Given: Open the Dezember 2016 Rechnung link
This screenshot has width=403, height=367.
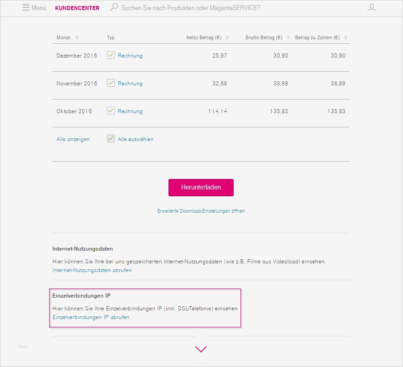Looking at the screenshot, I should click(x=130, y=56).
